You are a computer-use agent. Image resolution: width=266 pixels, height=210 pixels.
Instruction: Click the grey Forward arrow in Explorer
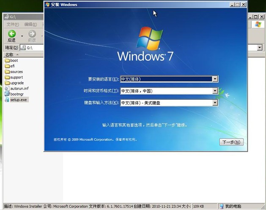tap(32, 34)
